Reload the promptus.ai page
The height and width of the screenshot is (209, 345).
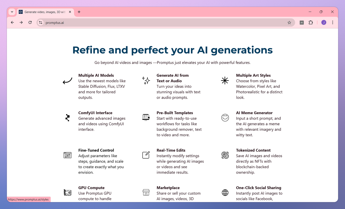[x=30, y=22]
